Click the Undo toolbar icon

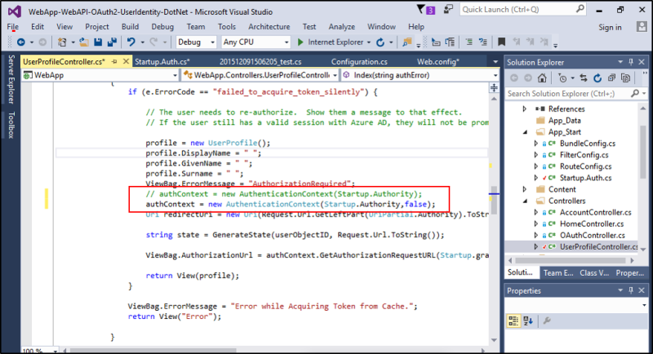click(x=131, y=42)
